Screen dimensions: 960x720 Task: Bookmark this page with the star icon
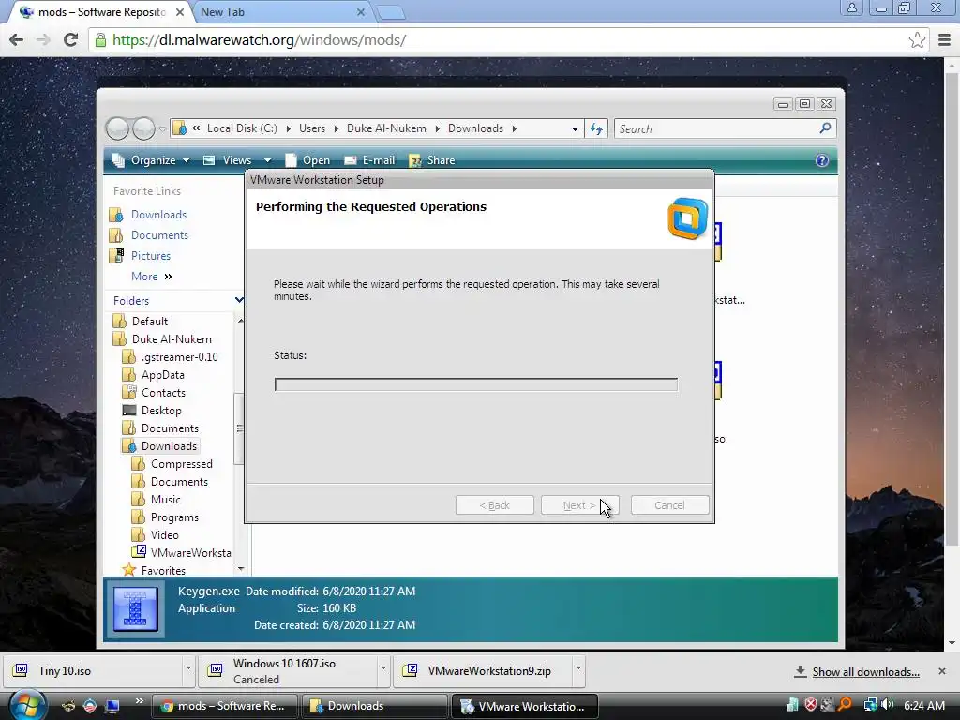click(917, 40)
